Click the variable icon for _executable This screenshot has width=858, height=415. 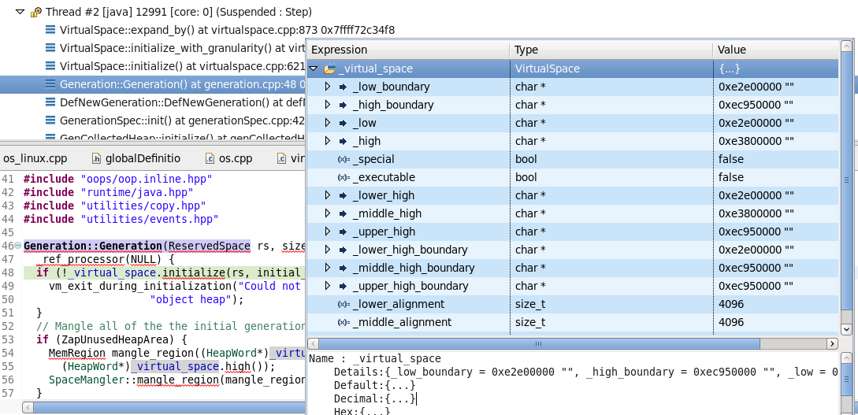(x=343, y=177)
